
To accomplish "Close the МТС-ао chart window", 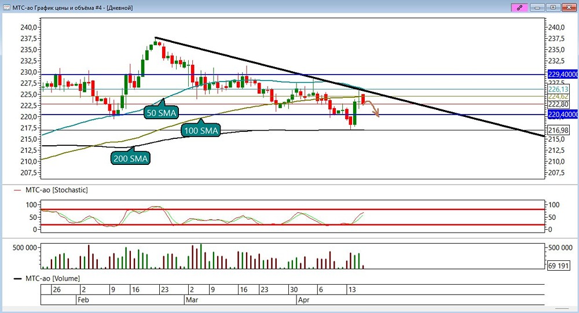I will [569, 8].
